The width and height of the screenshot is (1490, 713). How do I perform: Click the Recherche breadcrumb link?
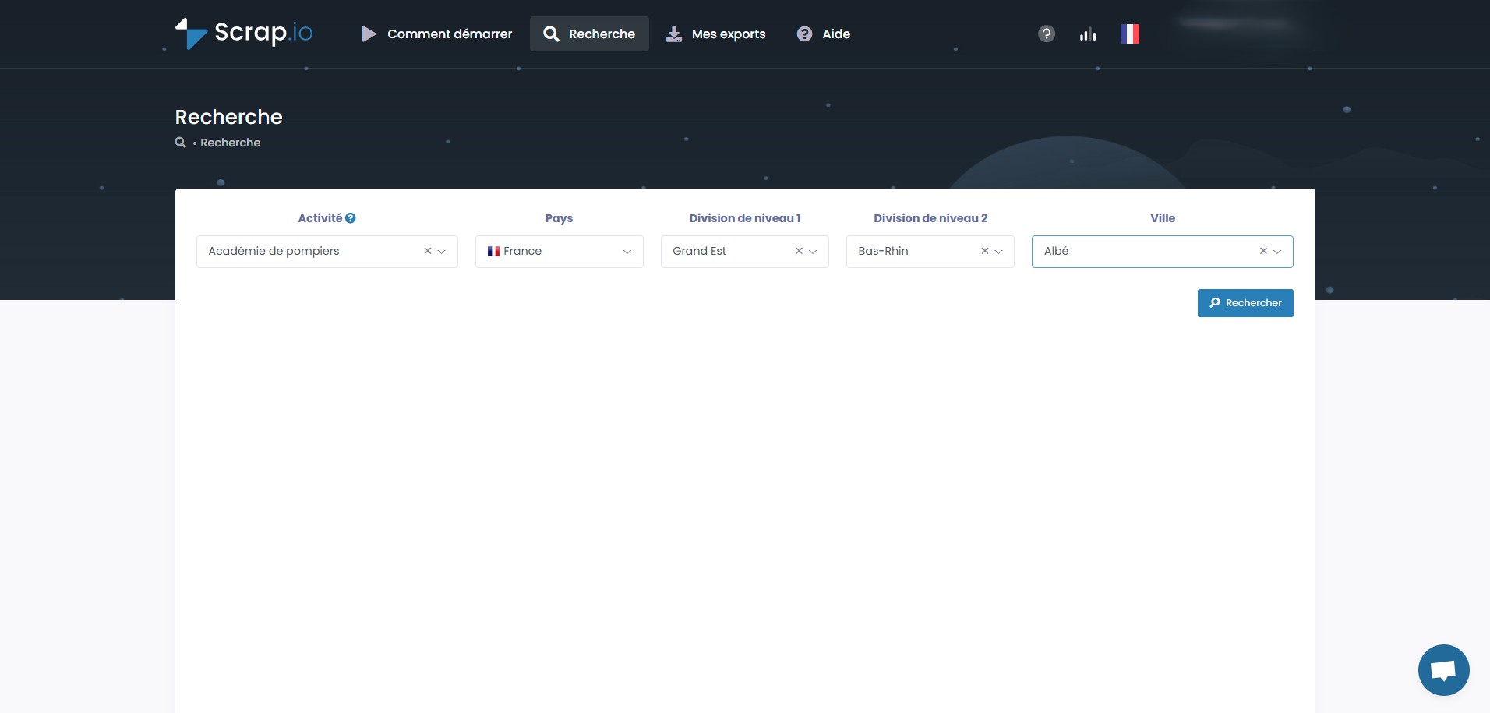pyautogui.click(x=230, y=143)
